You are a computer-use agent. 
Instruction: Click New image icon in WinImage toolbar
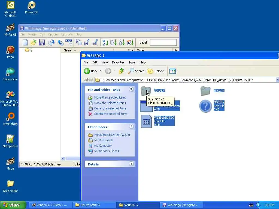click(x=25, y=42)
